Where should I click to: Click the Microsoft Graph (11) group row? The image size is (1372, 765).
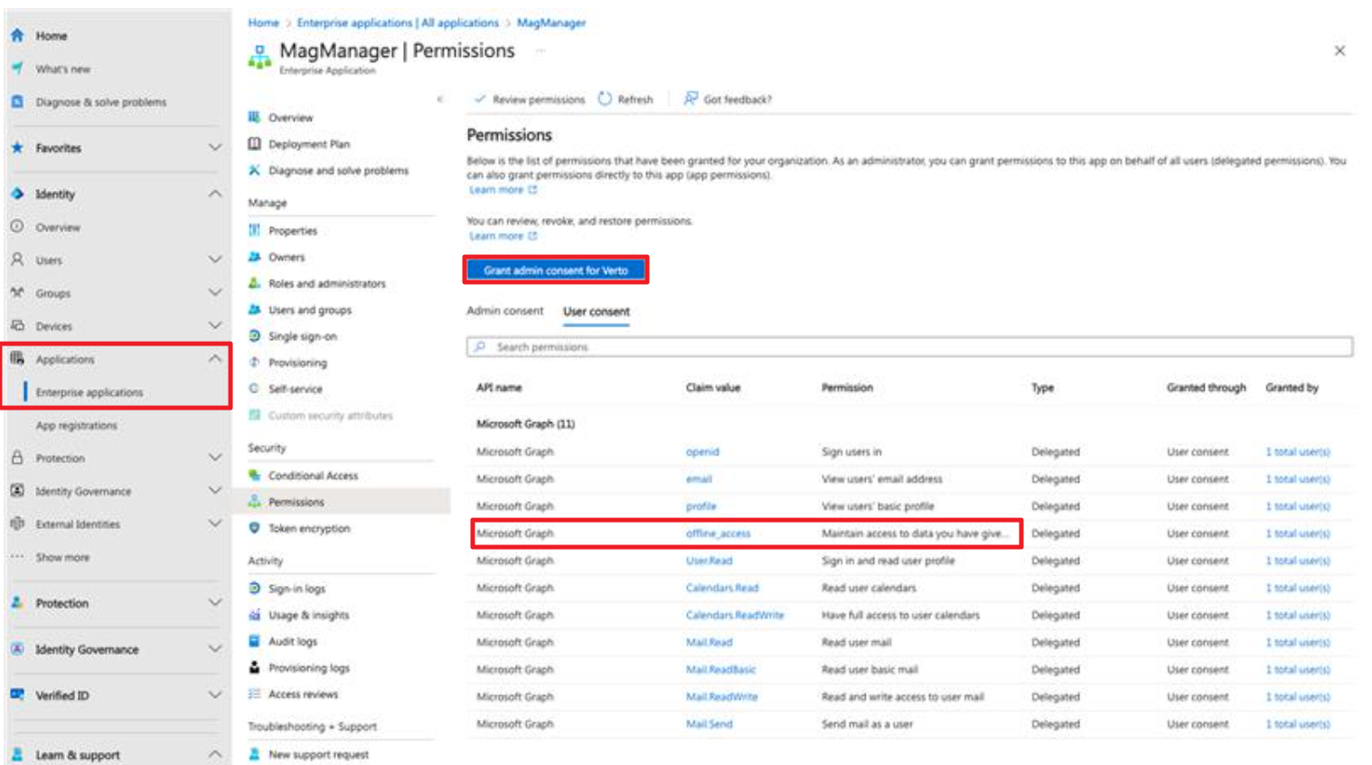(525, 423)
